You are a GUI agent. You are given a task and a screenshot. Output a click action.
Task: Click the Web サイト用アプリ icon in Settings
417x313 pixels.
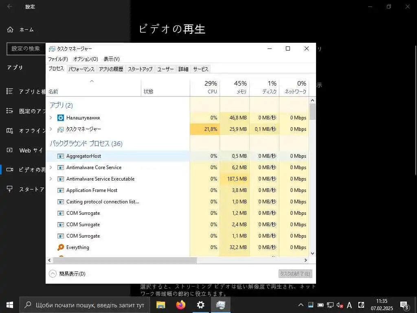(x=10, y=150)
